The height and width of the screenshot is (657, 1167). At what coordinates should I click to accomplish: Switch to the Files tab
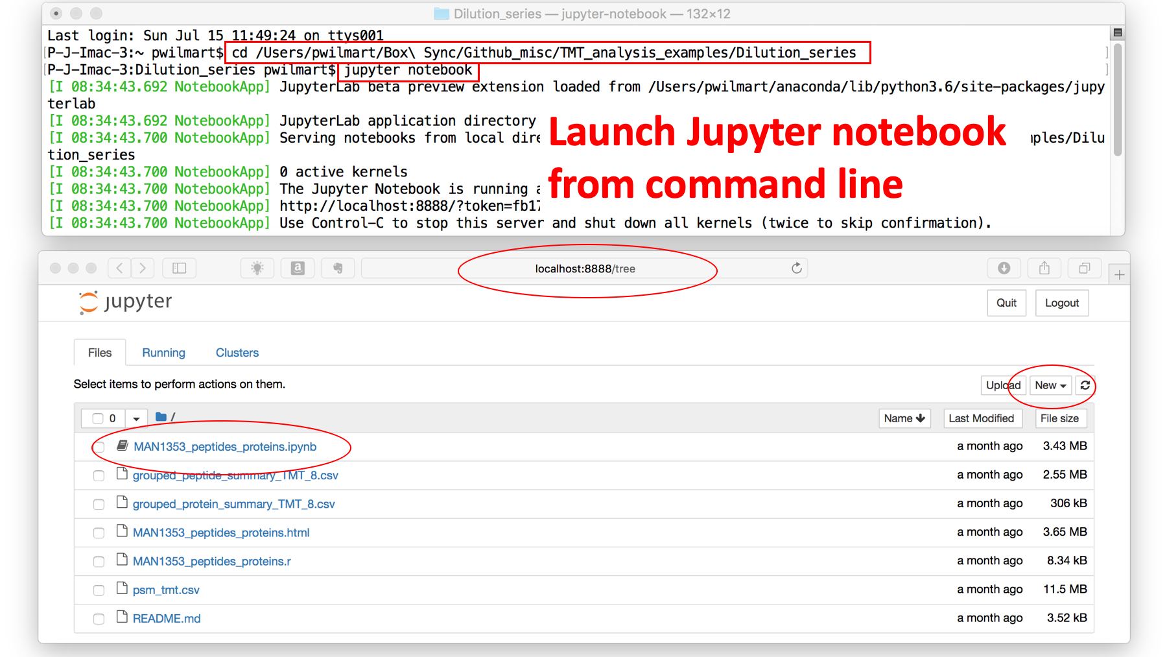pyautogui.click(x=100, y=352)
